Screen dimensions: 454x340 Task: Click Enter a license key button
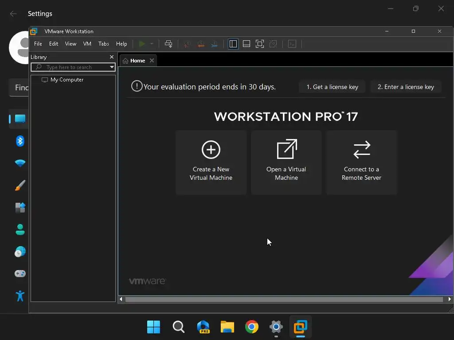click(406, 87)
